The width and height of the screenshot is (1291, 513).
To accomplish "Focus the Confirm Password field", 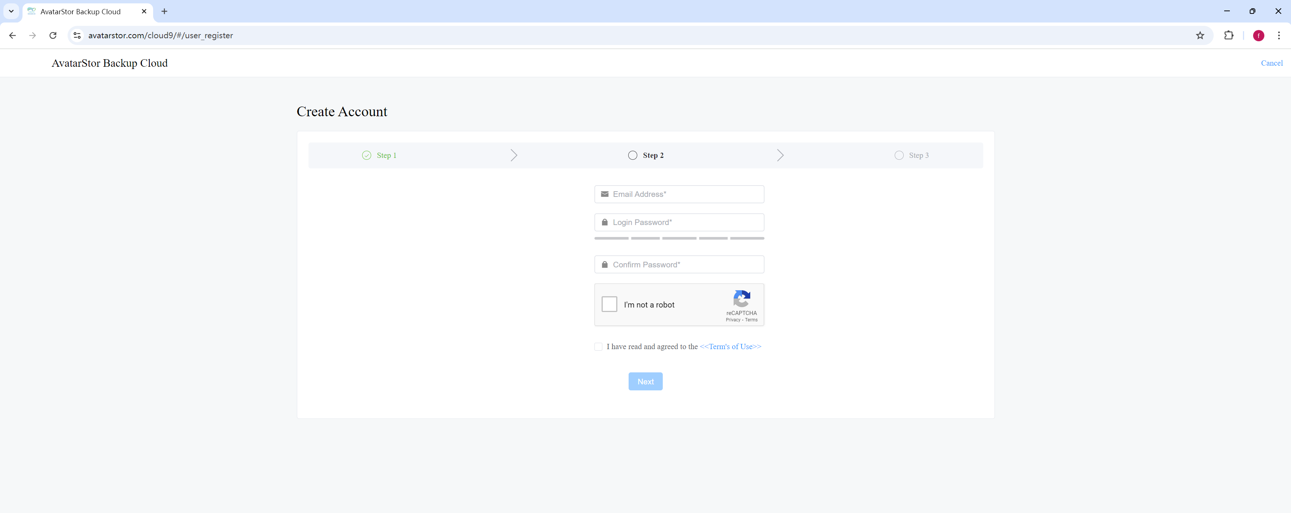I will point(679,264).
